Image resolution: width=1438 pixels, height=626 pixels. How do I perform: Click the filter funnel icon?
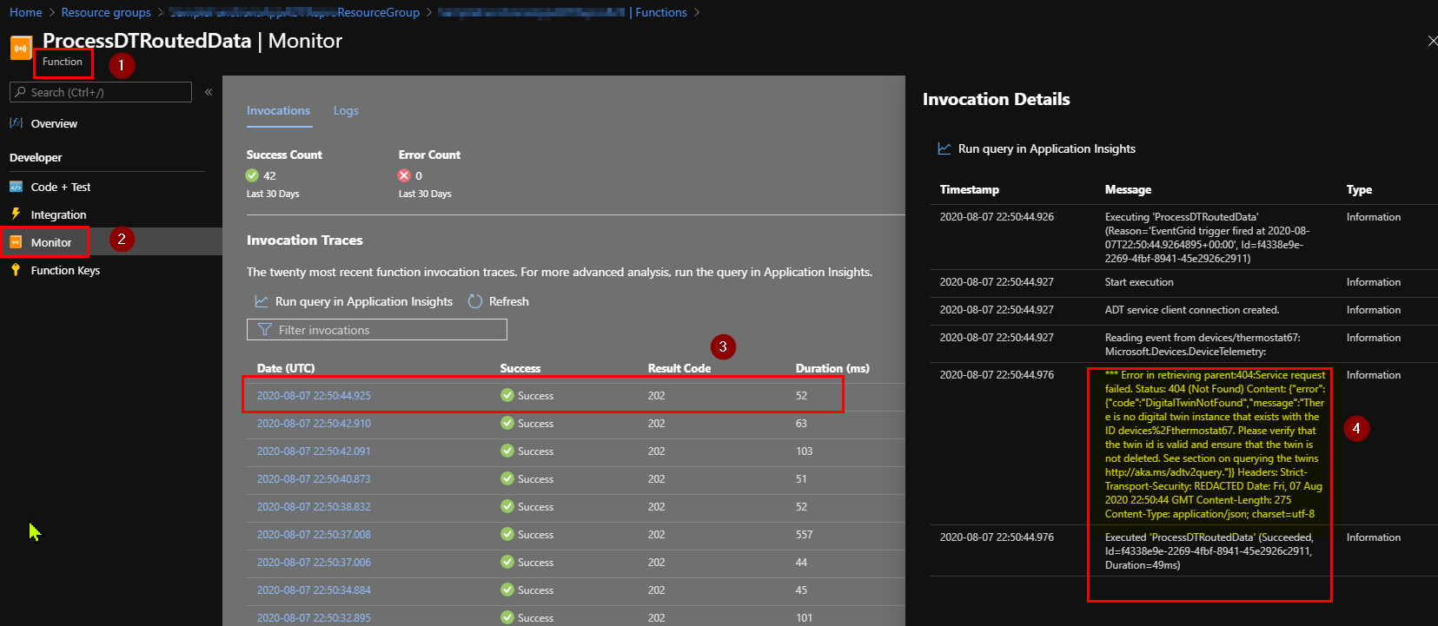pyautogui.click(x=265, y=330)
